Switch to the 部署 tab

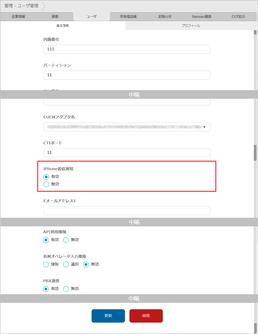tap(55, 17)
